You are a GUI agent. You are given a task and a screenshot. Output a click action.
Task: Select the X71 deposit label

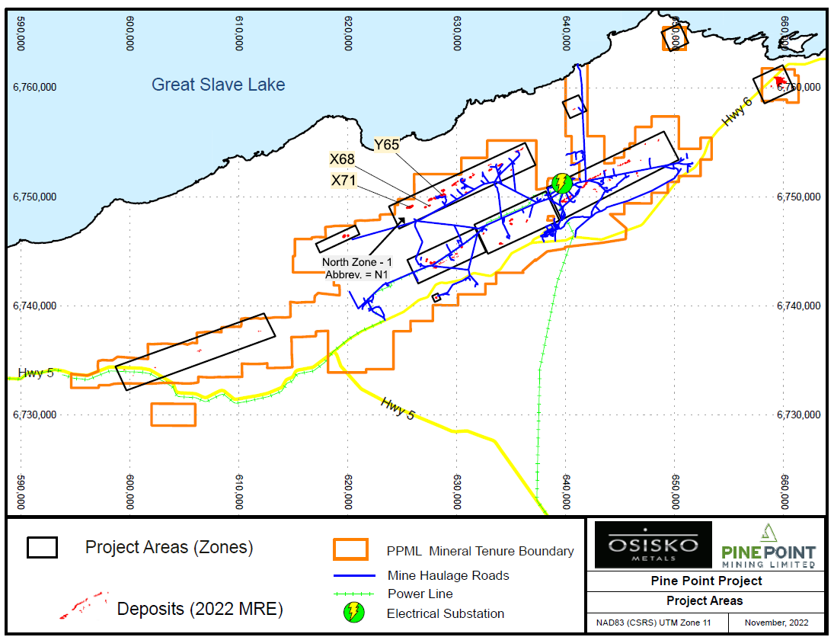coord(344,181)
